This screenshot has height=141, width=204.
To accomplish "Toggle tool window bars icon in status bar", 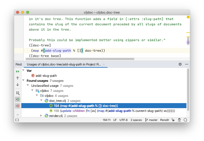I will pos(17,120).
